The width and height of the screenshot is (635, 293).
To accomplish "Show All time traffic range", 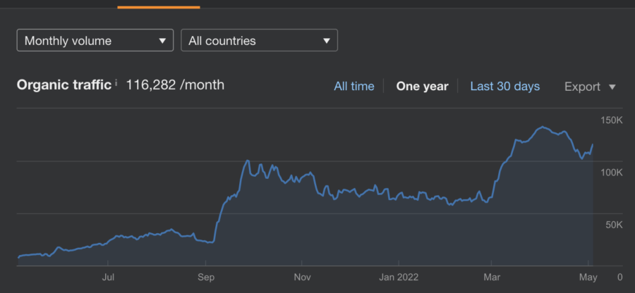I will tap(354, 86).
